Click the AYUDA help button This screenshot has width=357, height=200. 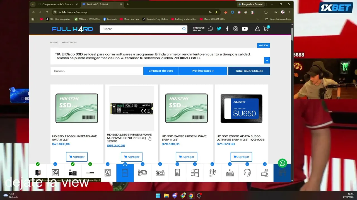click(263, 46)
